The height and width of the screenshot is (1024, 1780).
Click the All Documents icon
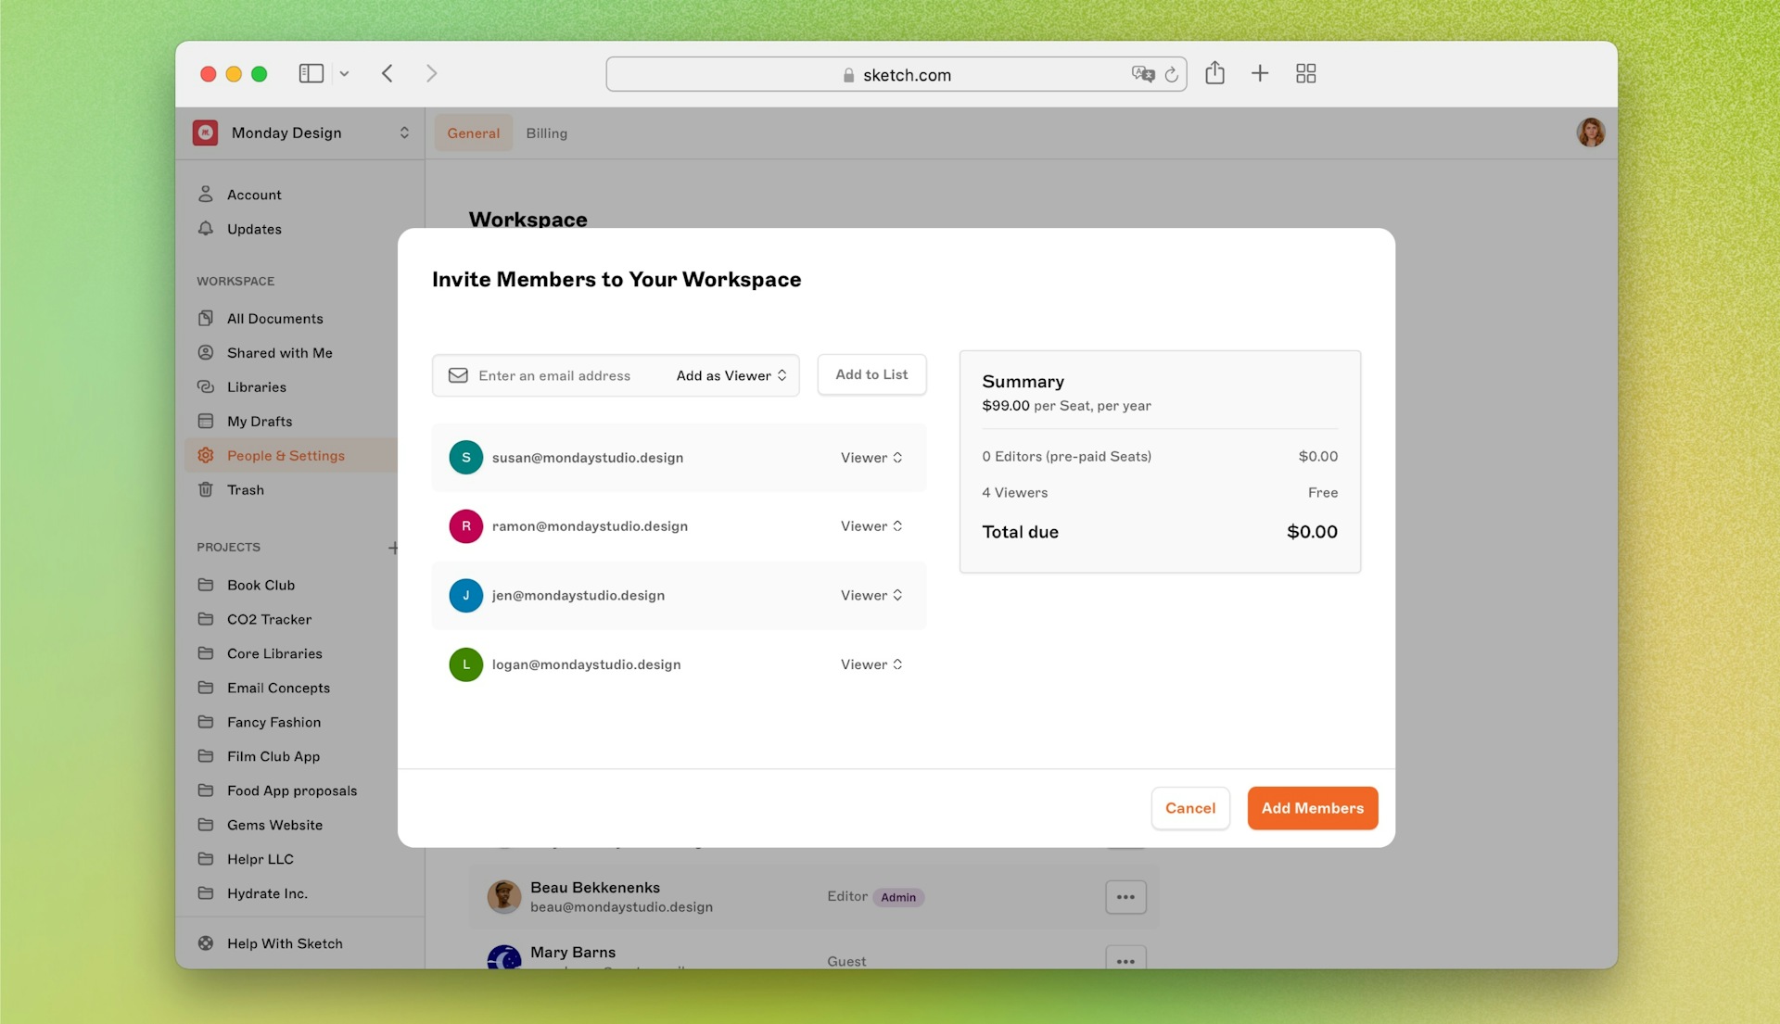[x=206, y=318]
